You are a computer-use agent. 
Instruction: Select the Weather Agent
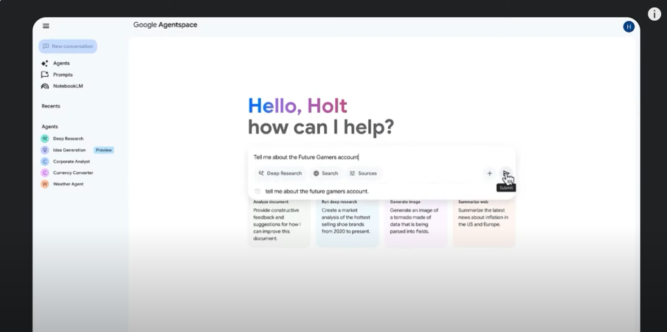(68, 184)
